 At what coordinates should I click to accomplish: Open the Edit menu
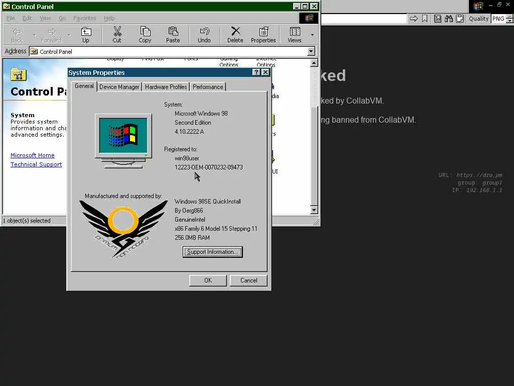(27, 18)
